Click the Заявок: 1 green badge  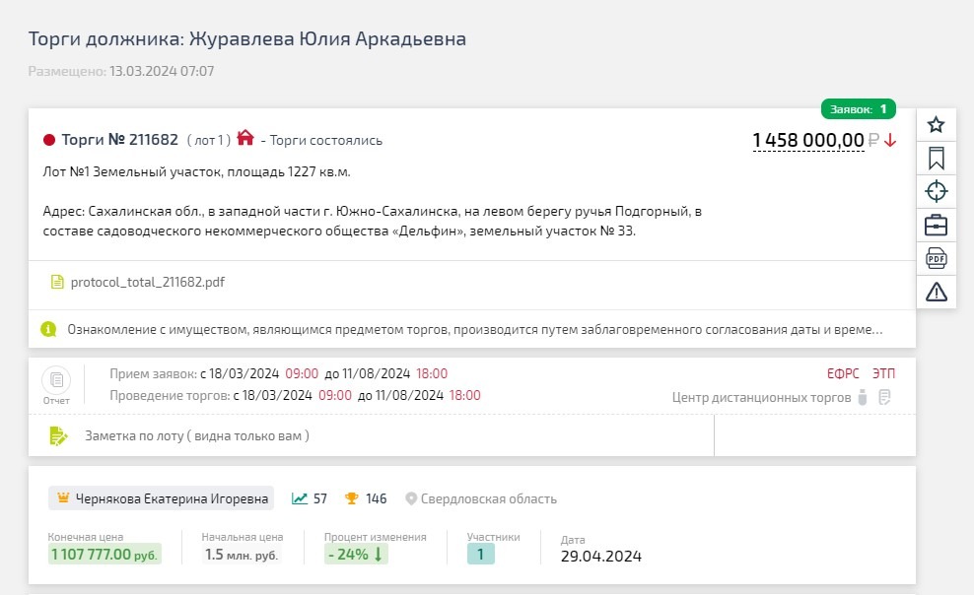[x=859, y=109]
